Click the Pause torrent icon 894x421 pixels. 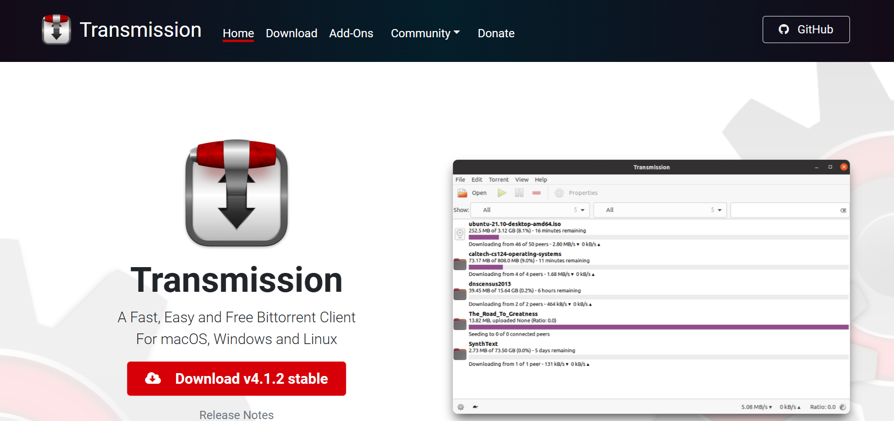click(519, 193)
